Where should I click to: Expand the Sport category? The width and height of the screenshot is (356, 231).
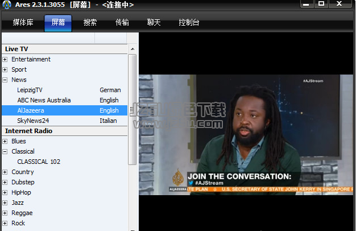[5, 70]
